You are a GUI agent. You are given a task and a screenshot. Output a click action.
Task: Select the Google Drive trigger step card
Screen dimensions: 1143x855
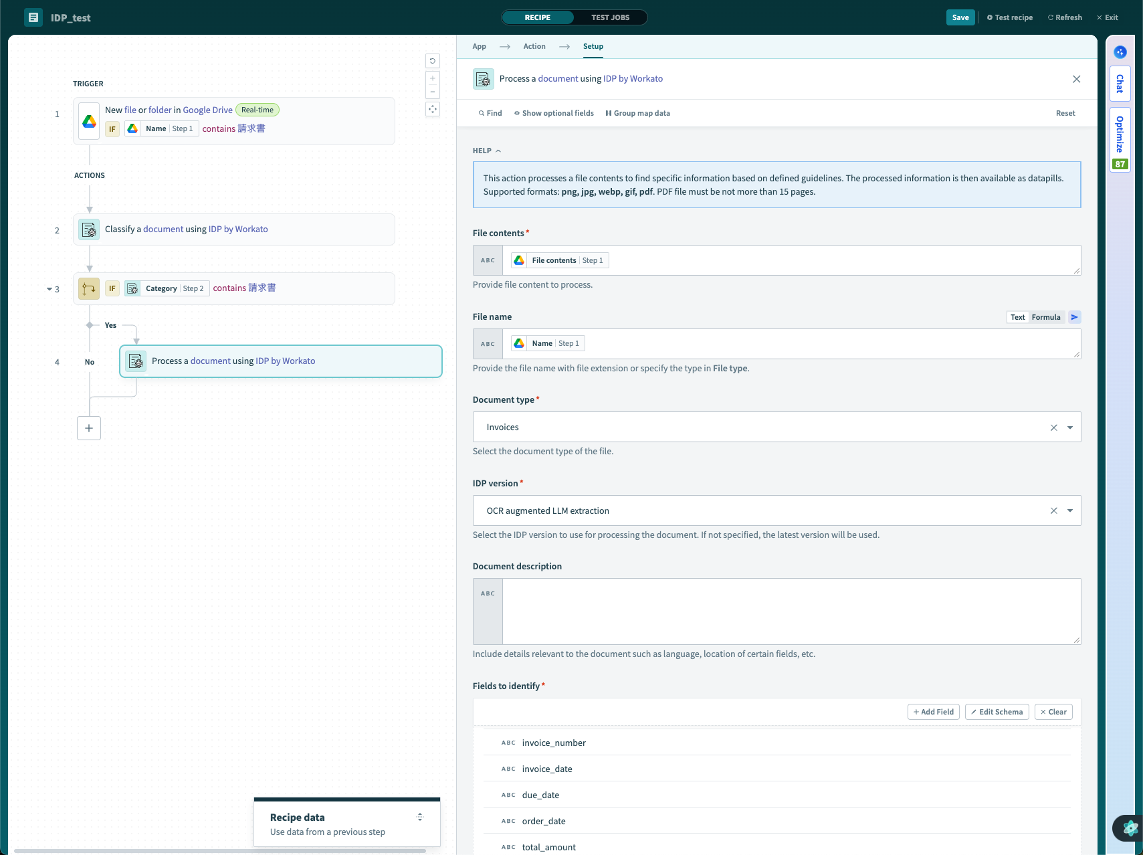pos(234,121)
